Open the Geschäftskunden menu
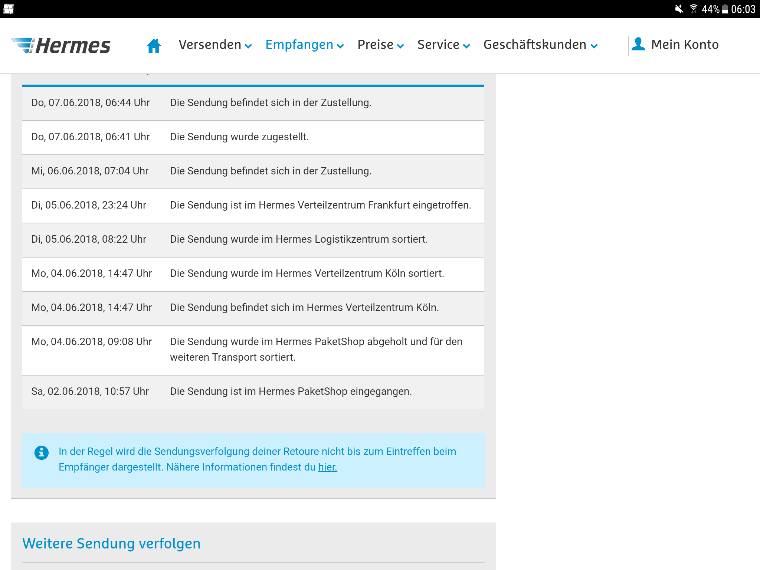 (535, 45)
